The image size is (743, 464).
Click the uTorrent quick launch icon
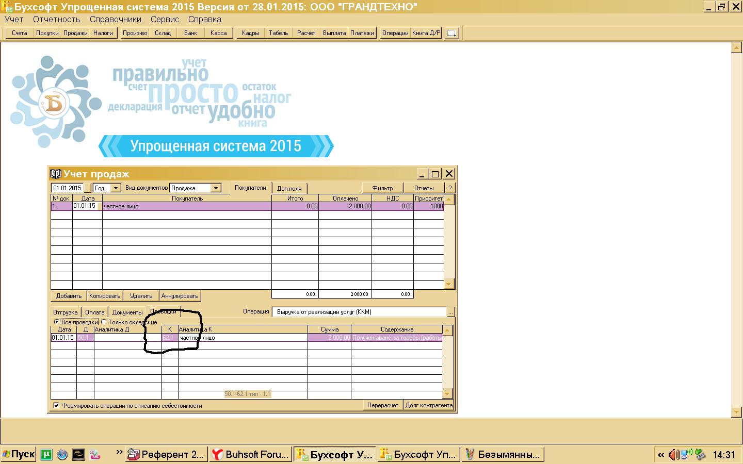tap(47, 454)
